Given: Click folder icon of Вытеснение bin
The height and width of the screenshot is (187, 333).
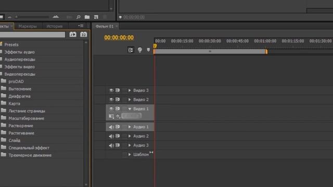Looking at the screenshot, I should pos(4,88).
